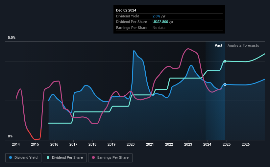Click the 2014 x-axis label
The image size is (270, 167).
pos(16,144)
